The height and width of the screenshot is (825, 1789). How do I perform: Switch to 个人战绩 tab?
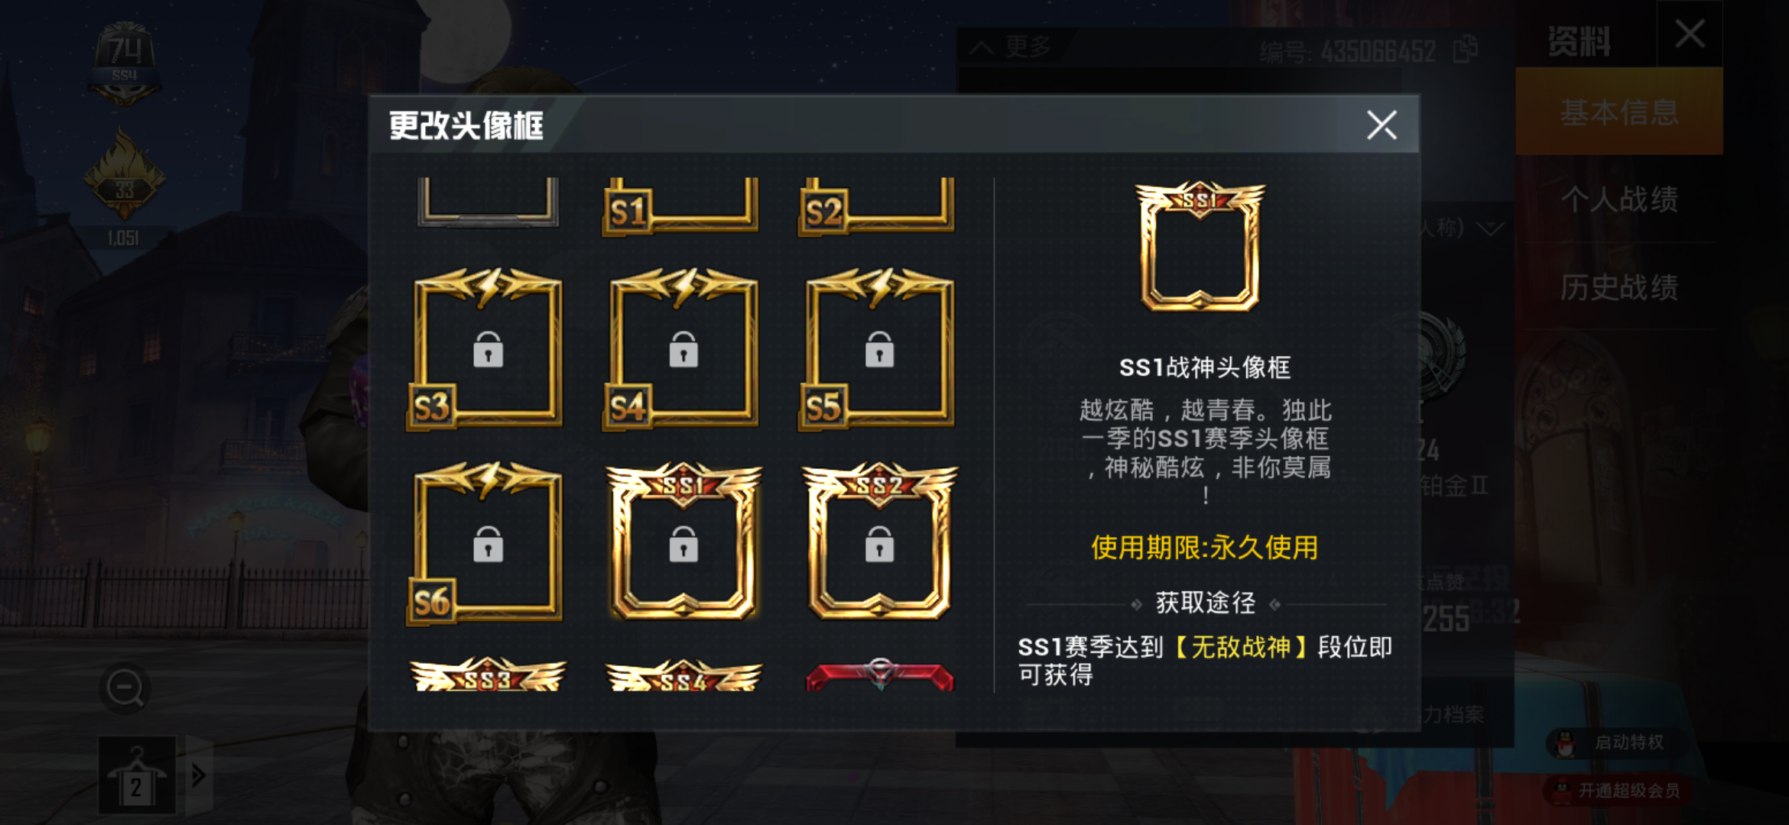coord(1619,199)
